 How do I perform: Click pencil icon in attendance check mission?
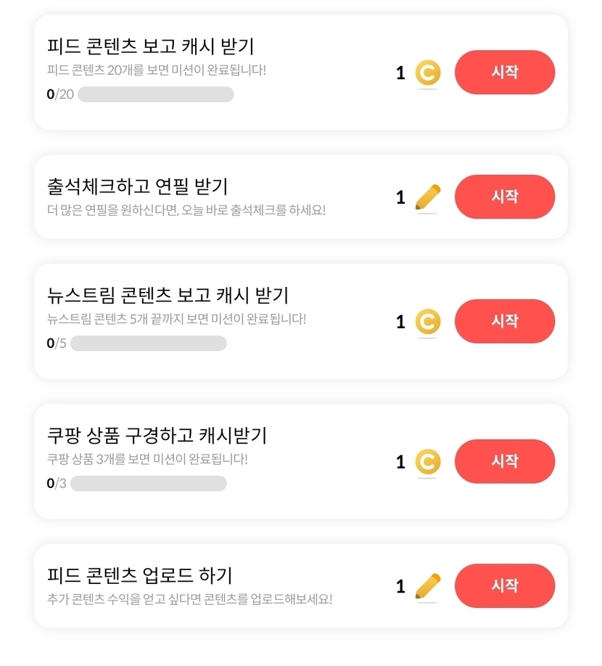click(x=428, y=197)
